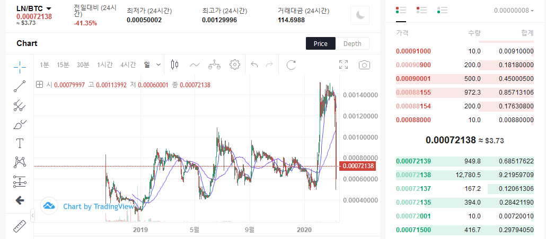This screenshot has height=239, width=546.
Task: Select the long position forecasting tool
Action: [20, 181]
